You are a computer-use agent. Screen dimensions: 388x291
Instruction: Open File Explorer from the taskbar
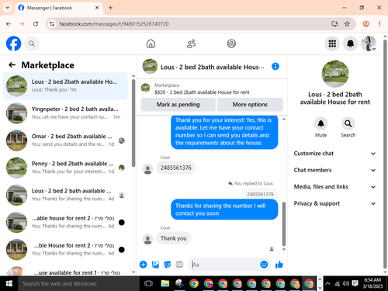point(165,283)
